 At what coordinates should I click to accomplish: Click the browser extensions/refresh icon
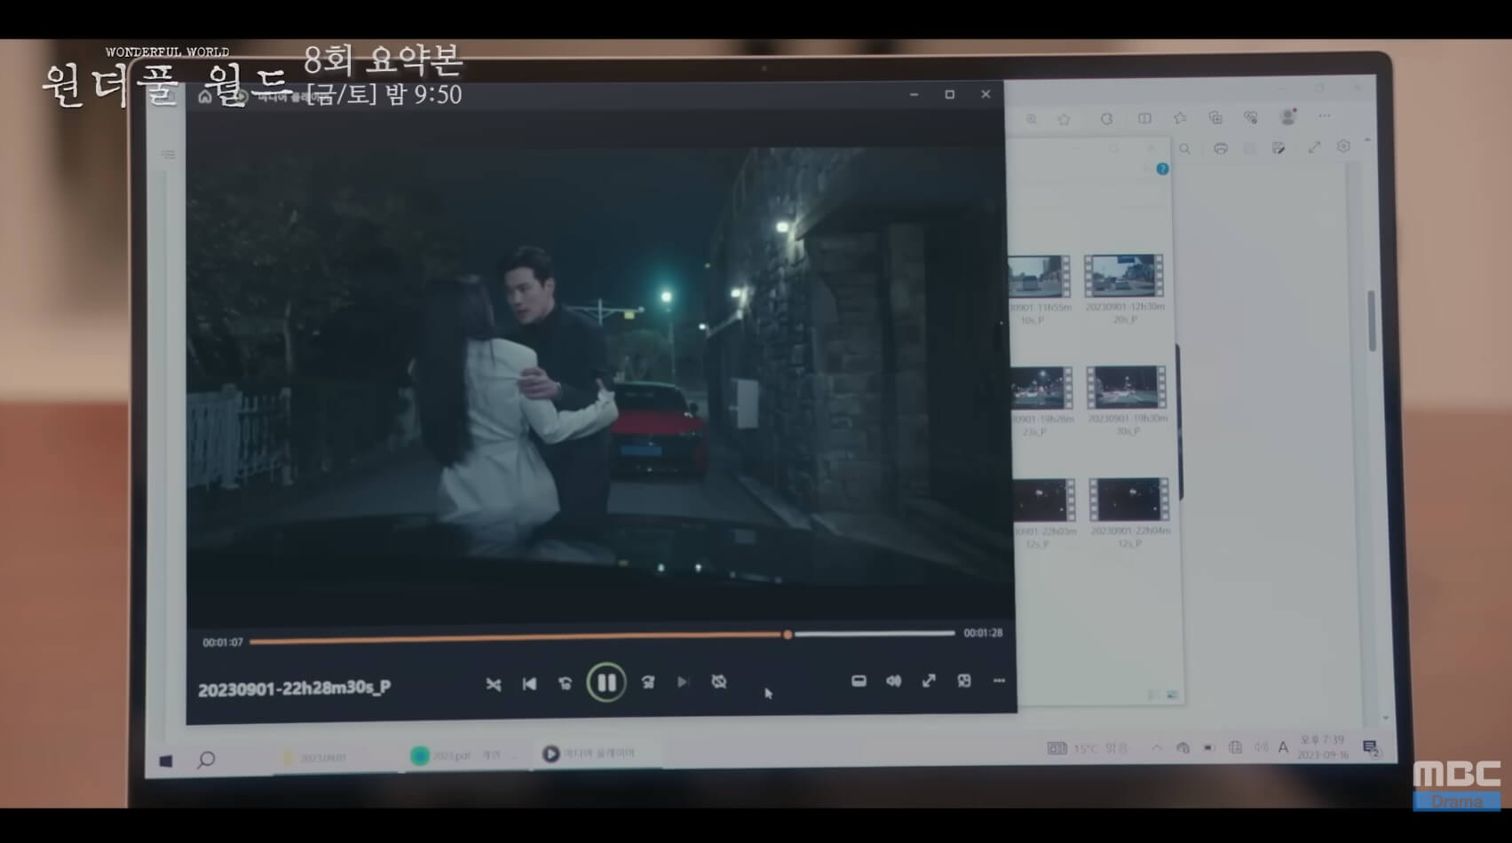1106,118
